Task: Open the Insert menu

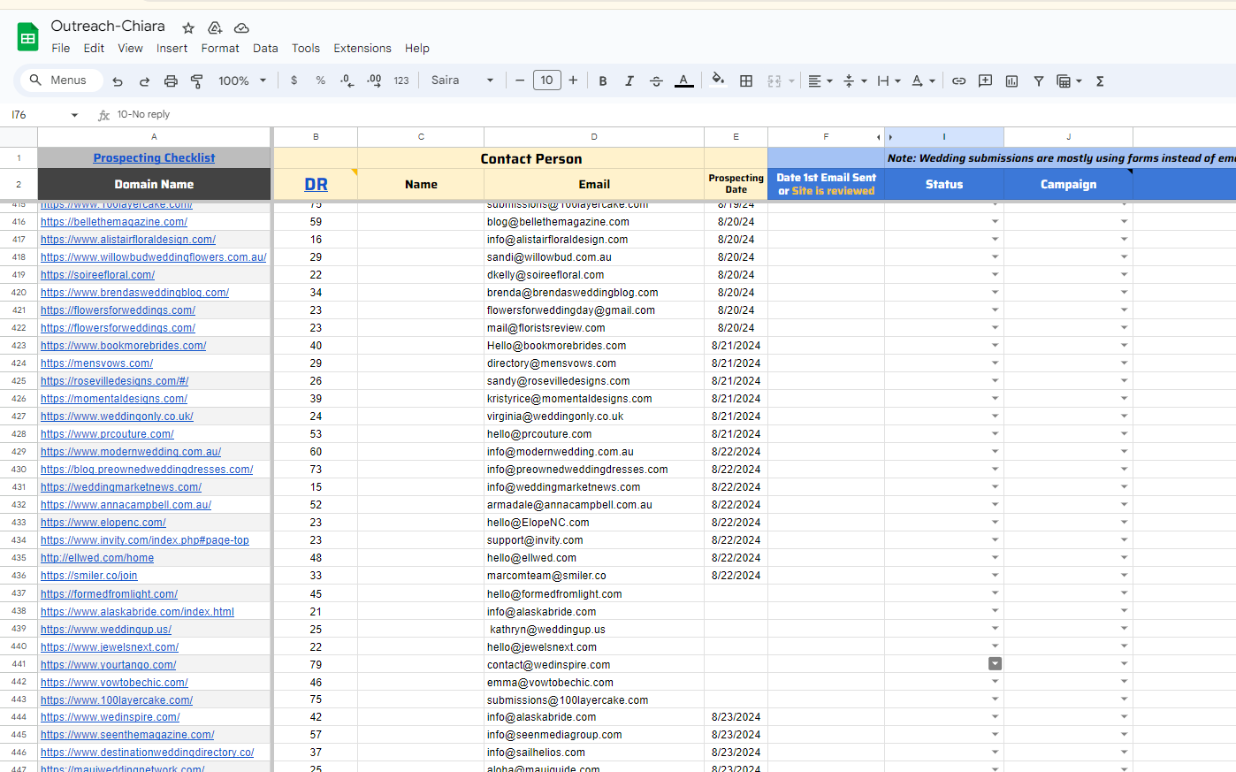Action: [172, 49]
